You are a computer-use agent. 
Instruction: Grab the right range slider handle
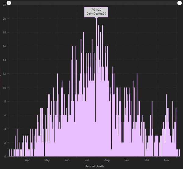coord(180,3)
